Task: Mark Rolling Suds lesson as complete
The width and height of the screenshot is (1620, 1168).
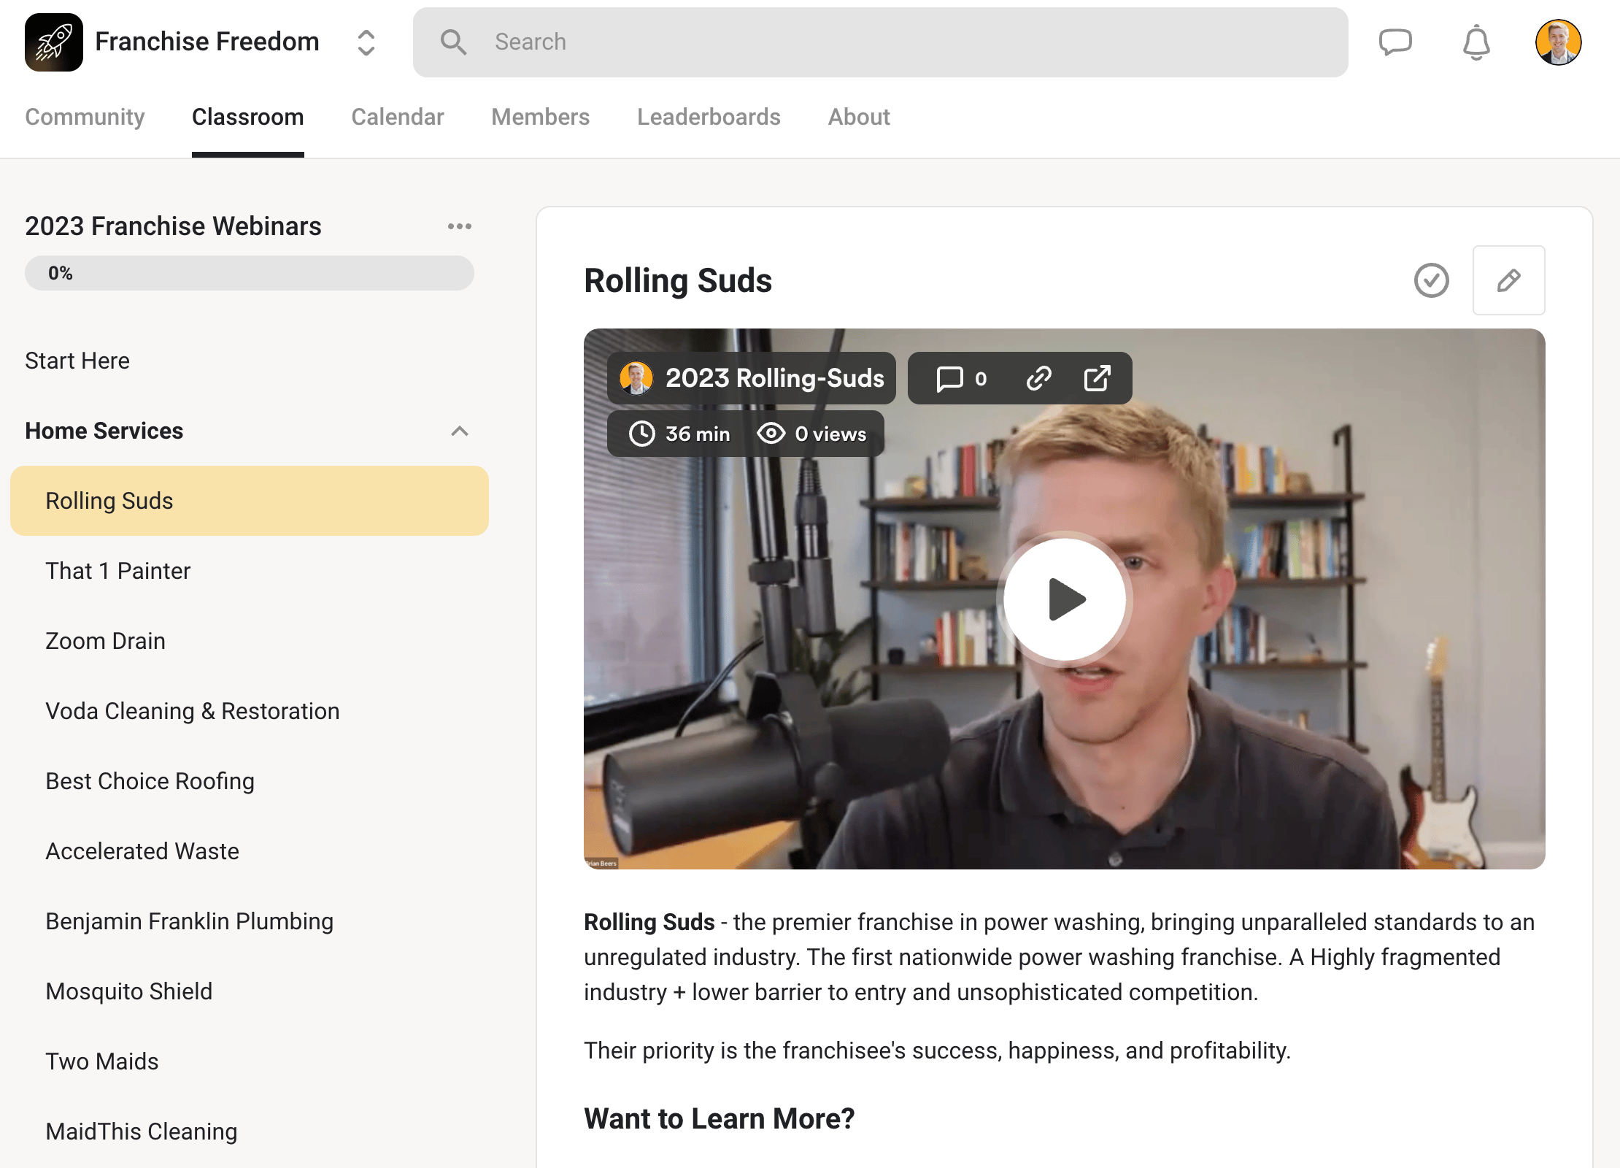Action: [1432, 280]
